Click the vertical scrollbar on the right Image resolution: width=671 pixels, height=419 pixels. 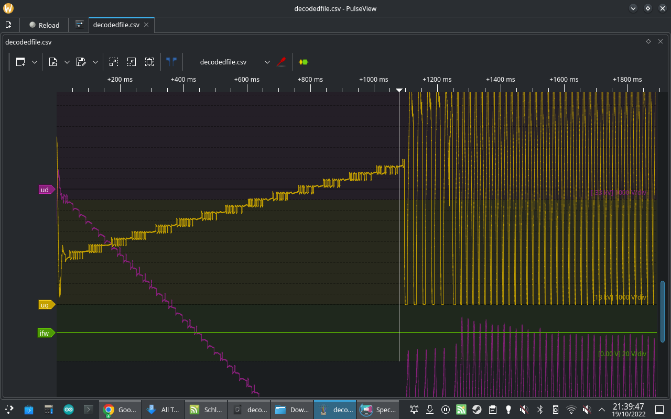tap(663, 311)
